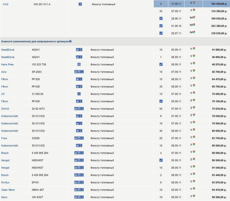
Task: Click the Аналоги (заменители) section heading
Action: 35,41
